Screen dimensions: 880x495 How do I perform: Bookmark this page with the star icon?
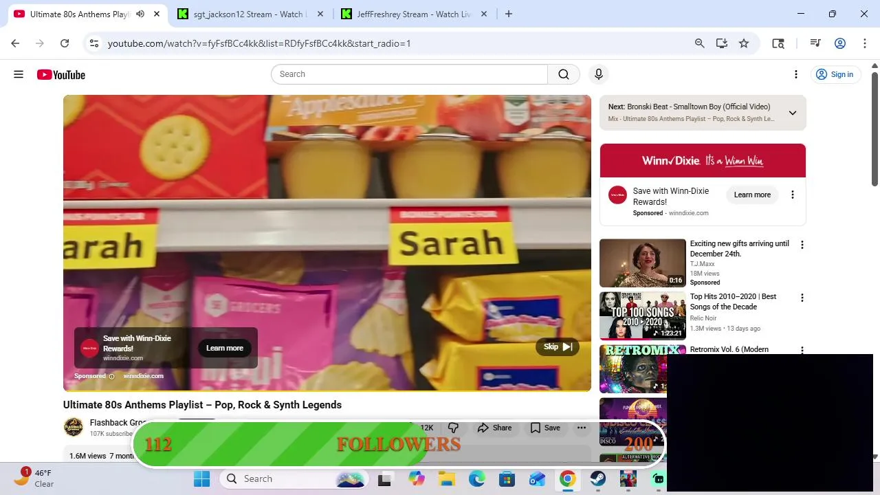744,43
